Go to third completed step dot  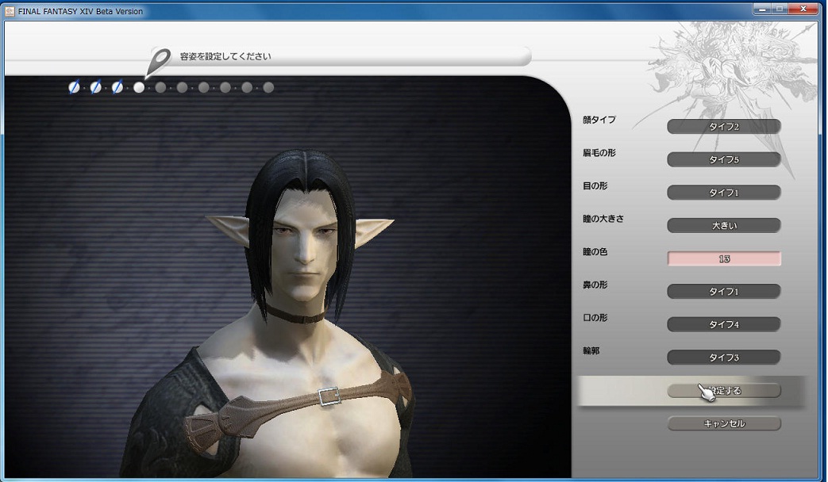tap(117, 87)
